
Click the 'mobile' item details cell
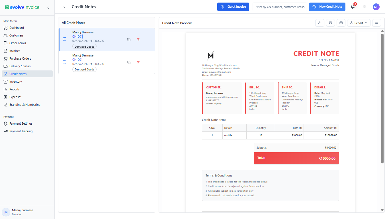(x=234, y=135)
